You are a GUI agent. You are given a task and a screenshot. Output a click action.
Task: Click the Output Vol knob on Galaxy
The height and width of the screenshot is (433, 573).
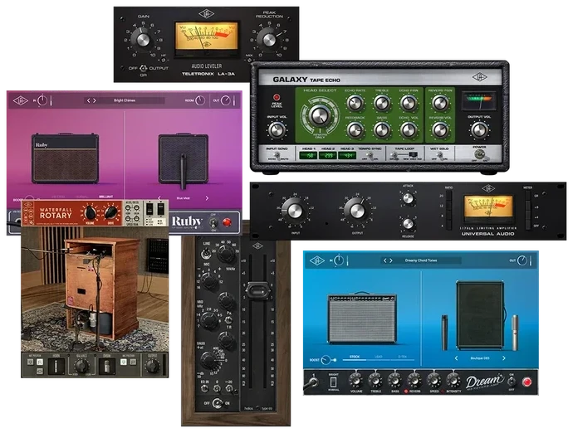[479, 130]
